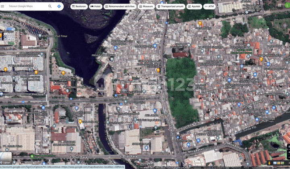Select the TK DAARUL GHUFRON pin
The height and width of the screenshot is (169, 290).
pyautogui.click(x=202, y=51)
